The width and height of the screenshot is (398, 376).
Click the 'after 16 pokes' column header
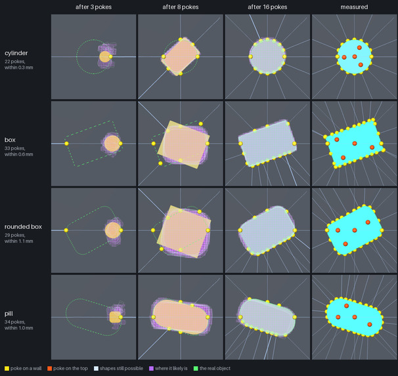267,7
